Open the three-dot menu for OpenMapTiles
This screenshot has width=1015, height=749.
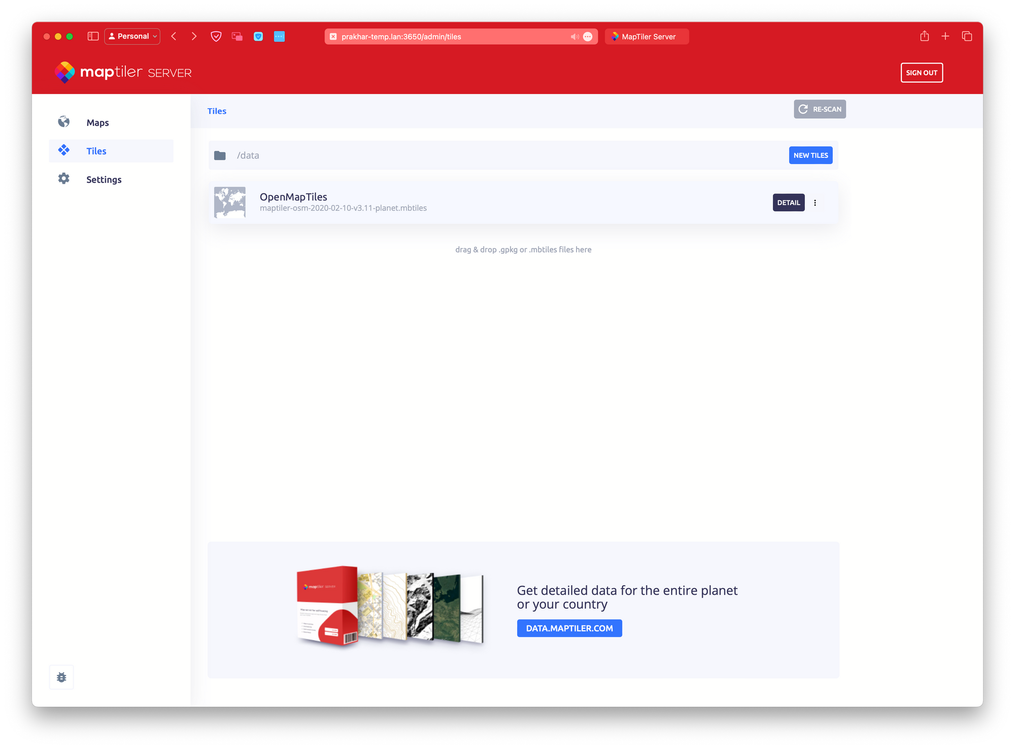(x=815, y=202)
